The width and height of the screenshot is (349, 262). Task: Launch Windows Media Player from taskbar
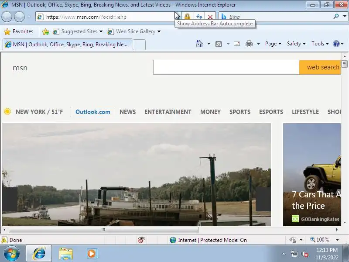click(x=92, y=254)
